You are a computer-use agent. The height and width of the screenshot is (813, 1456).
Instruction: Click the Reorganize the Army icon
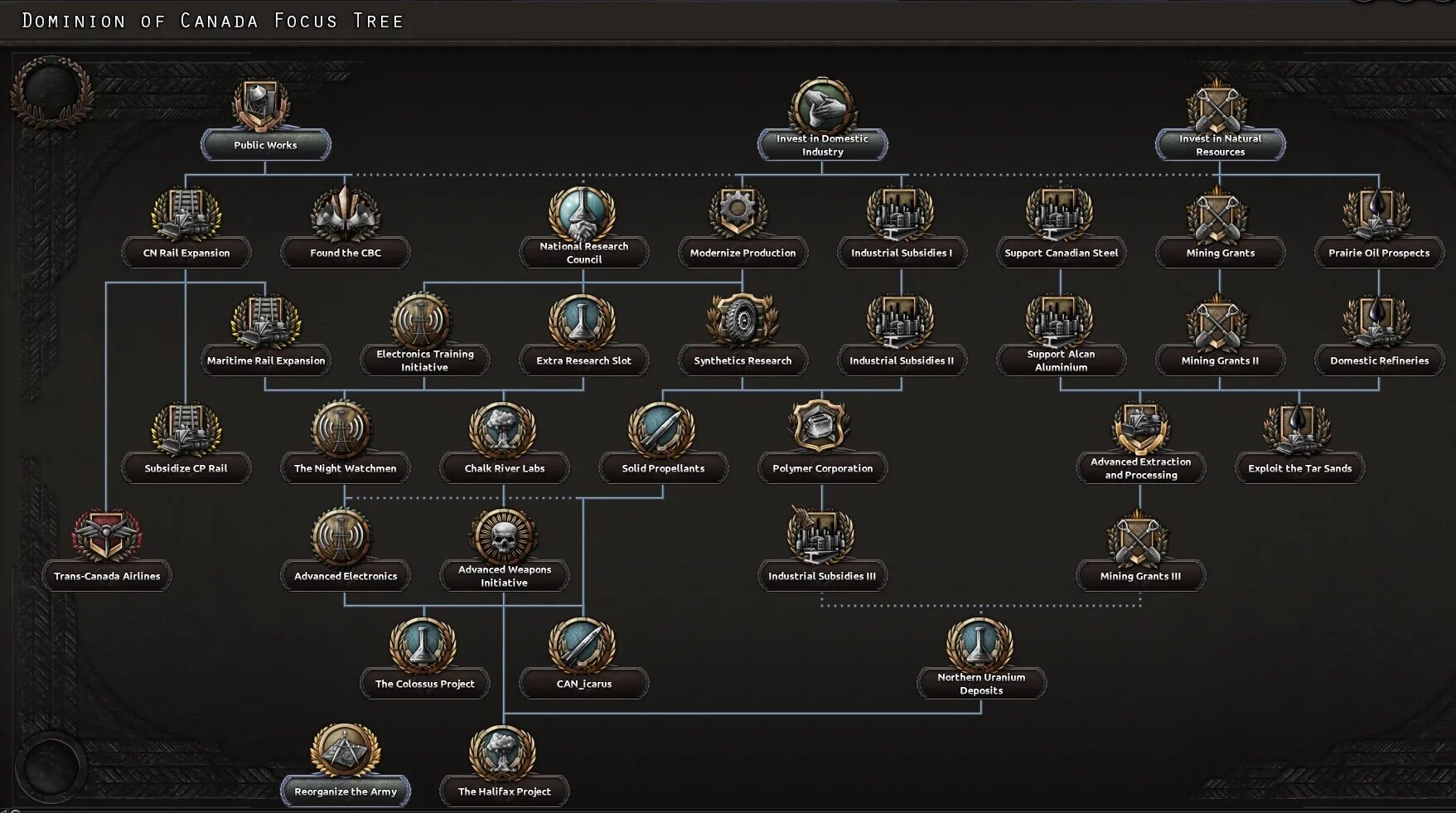[345, 751]
